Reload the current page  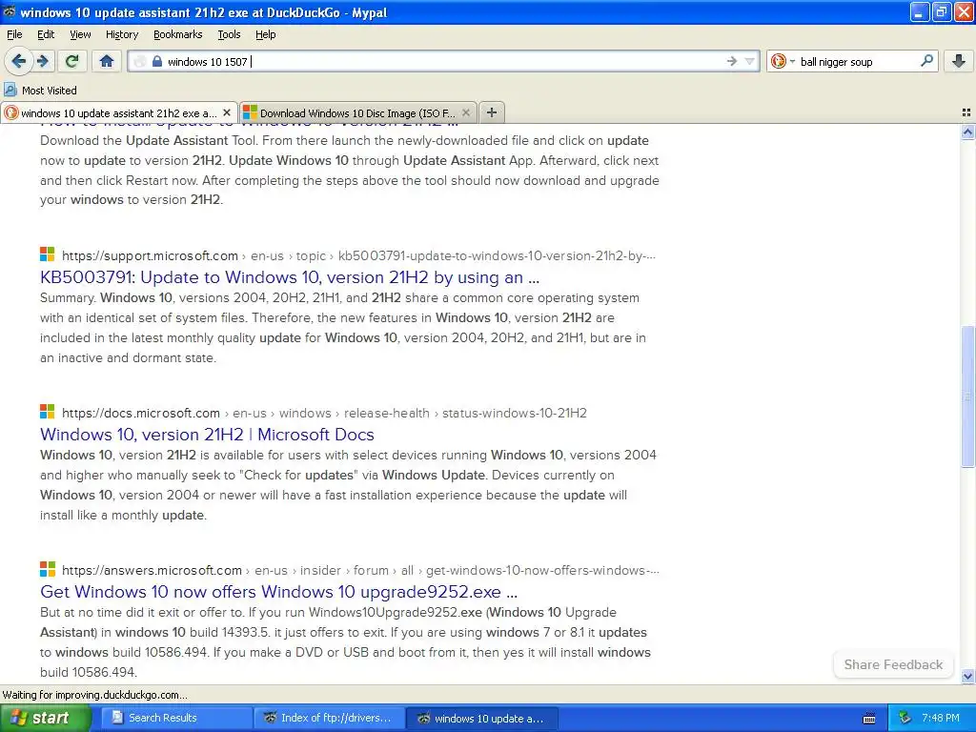[x=72, y=61]
